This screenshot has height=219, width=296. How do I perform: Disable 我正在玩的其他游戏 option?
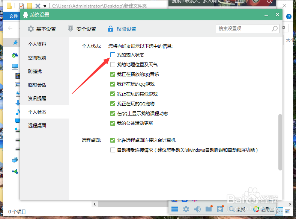(113, 94)
